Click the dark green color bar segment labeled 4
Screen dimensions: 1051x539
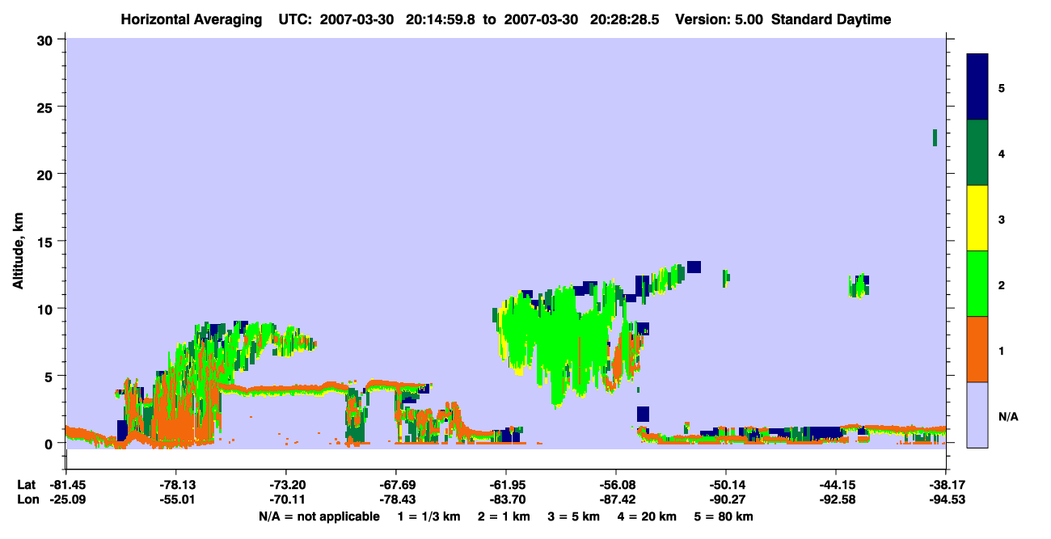pyautogui.click(x=977, y=153)
